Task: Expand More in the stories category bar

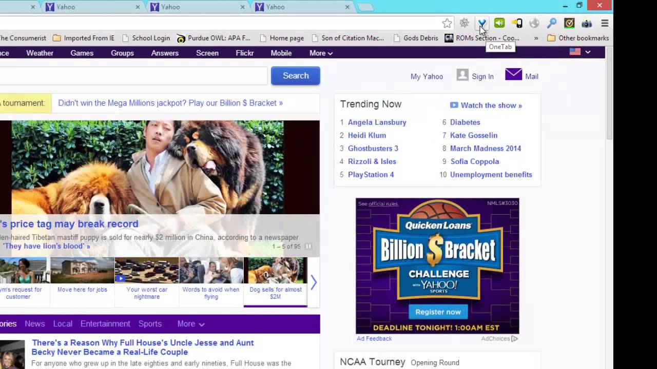Action: [191, 324]
